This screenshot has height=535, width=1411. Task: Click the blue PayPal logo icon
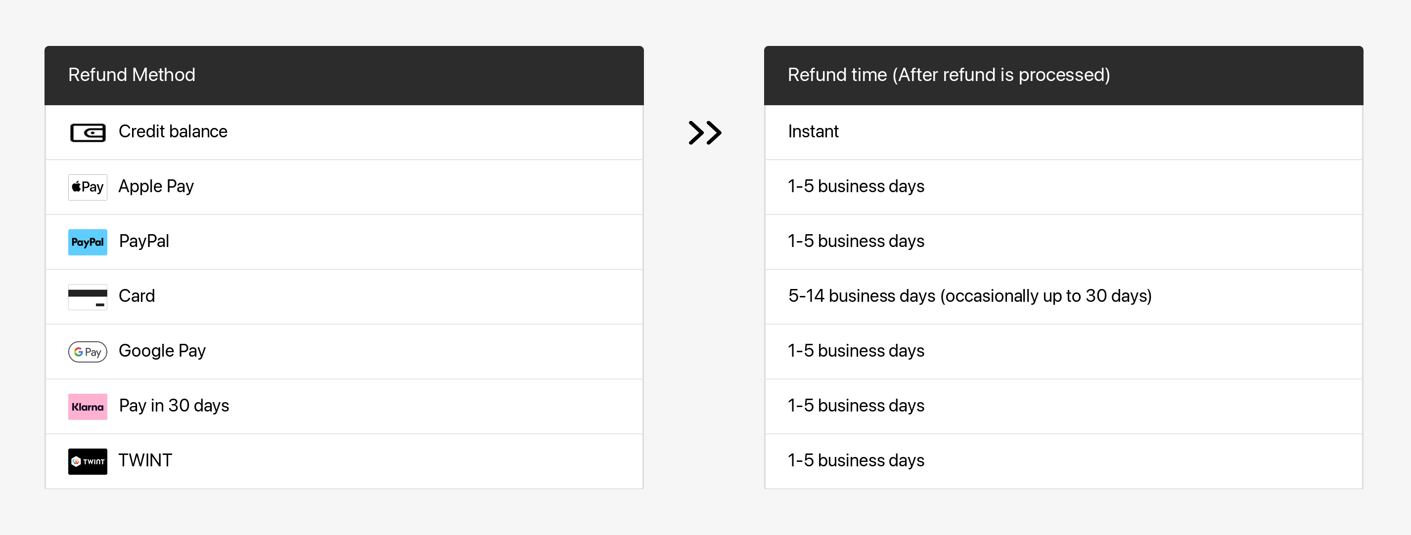pyautogui.click(x=88, y=242)
